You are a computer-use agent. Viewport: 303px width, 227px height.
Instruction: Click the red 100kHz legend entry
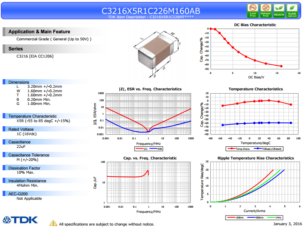click(235, 218)
